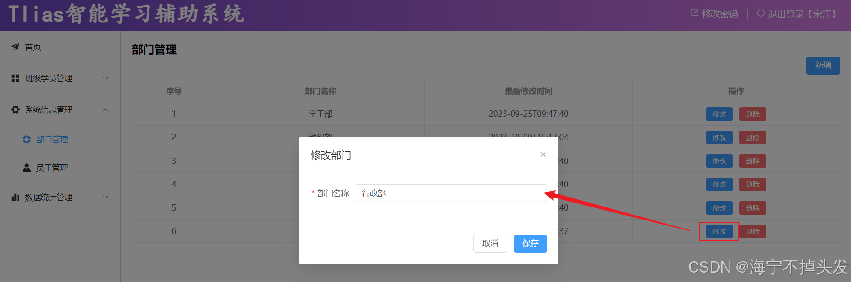Click 修改 button in row 4
Viewport: 851px width, 282px height.
(x=719, y=184)
